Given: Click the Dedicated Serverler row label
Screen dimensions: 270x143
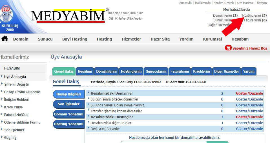Looking at the screenshot, I should [105, 129].
